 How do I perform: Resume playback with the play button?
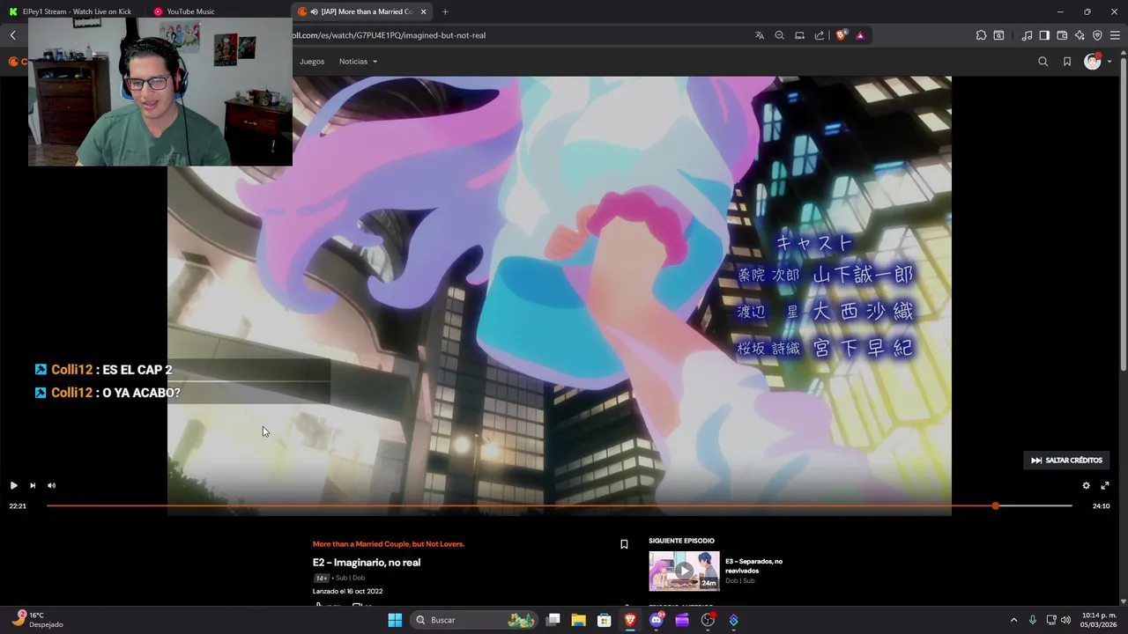coord(13,485)
